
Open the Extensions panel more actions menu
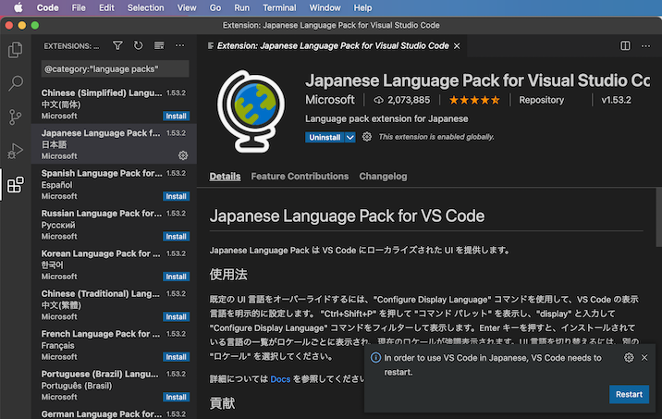tap(180, 45)
